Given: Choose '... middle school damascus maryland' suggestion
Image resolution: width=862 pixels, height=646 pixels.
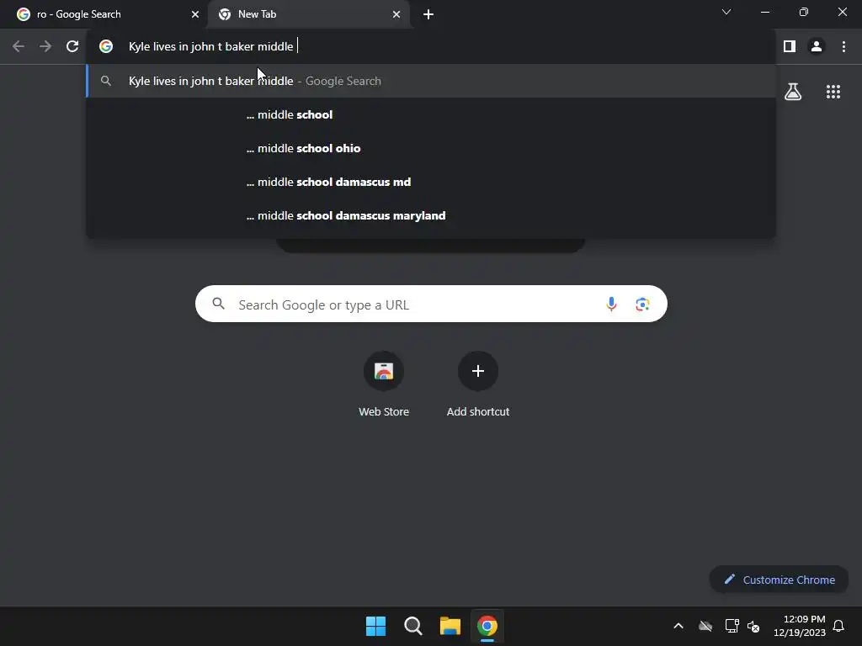Looking at the screenshot, I should click(x=432, y=215).
